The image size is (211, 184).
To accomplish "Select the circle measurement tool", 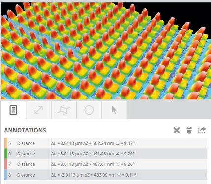I will tap(89, 110).
